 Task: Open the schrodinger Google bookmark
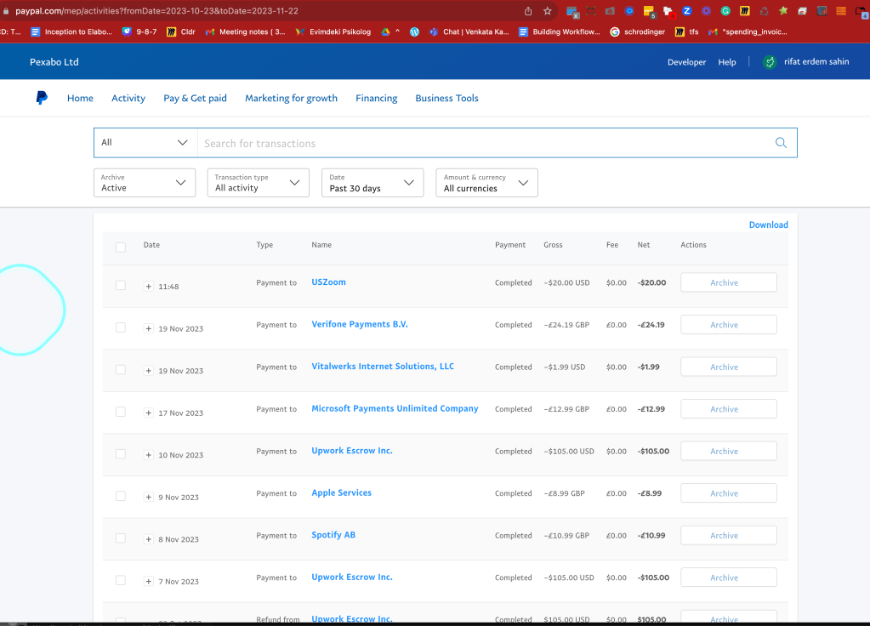pos(638,32)
